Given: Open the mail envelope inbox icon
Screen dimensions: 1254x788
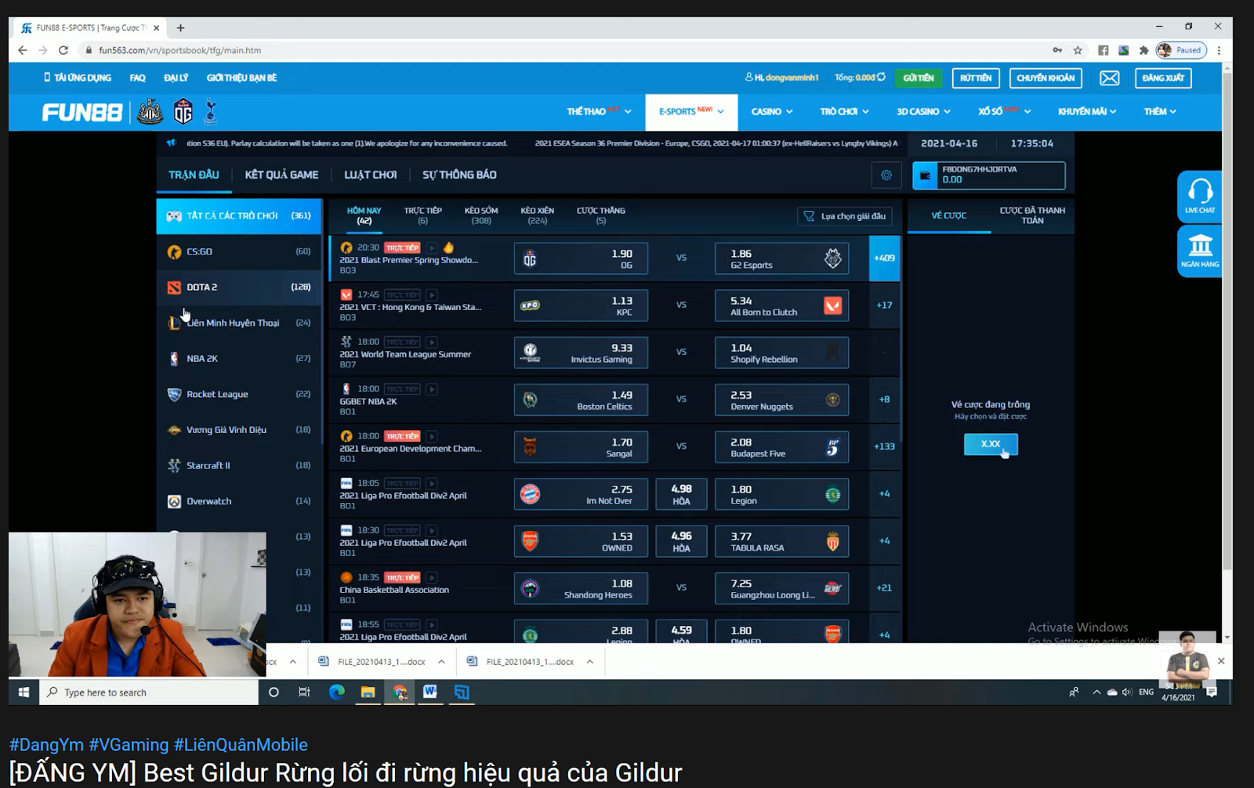Looking at the screenshot, I should 1109,78.
